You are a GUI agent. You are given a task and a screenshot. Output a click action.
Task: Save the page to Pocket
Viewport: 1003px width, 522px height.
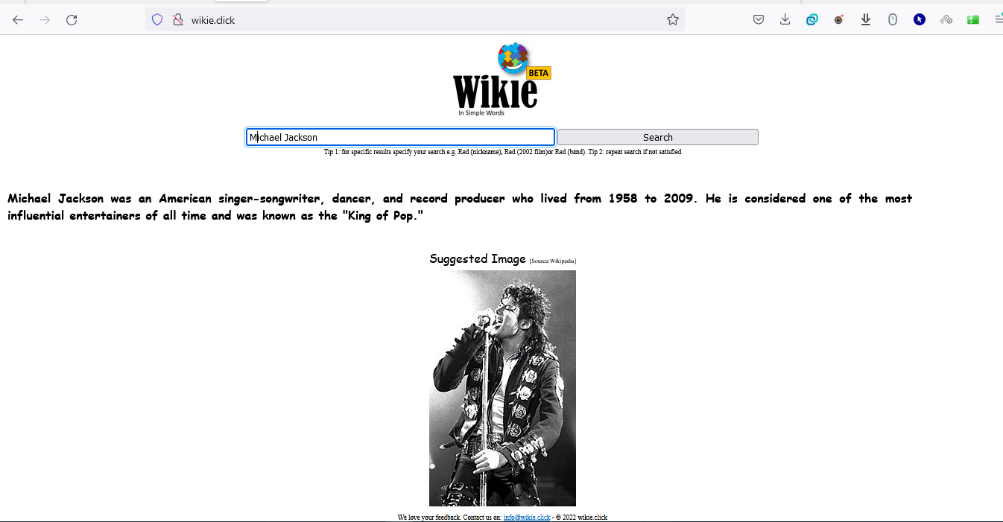pyautogui.click(x=758, y=19)
